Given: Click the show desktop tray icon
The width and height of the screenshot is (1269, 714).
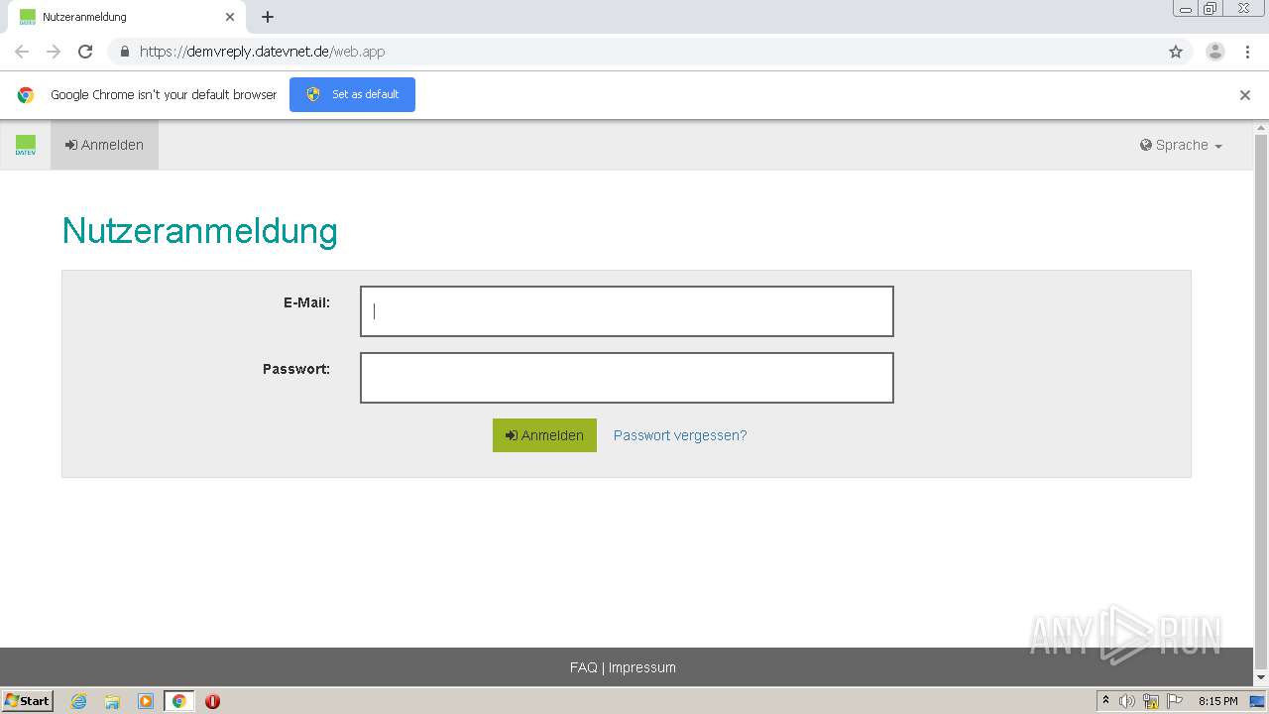Looking at the screenshot, I should coord(1257,701).
